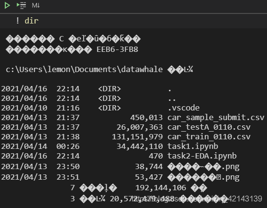Click the 38,744 byte .png file entry
Image resolution: width=267 pixels, height=208 pixels.
coord(203,167)
